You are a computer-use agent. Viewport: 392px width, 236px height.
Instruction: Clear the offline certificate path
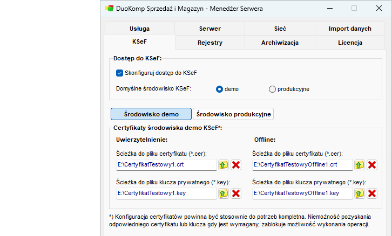pyautogui.click(x=372, y=164)
